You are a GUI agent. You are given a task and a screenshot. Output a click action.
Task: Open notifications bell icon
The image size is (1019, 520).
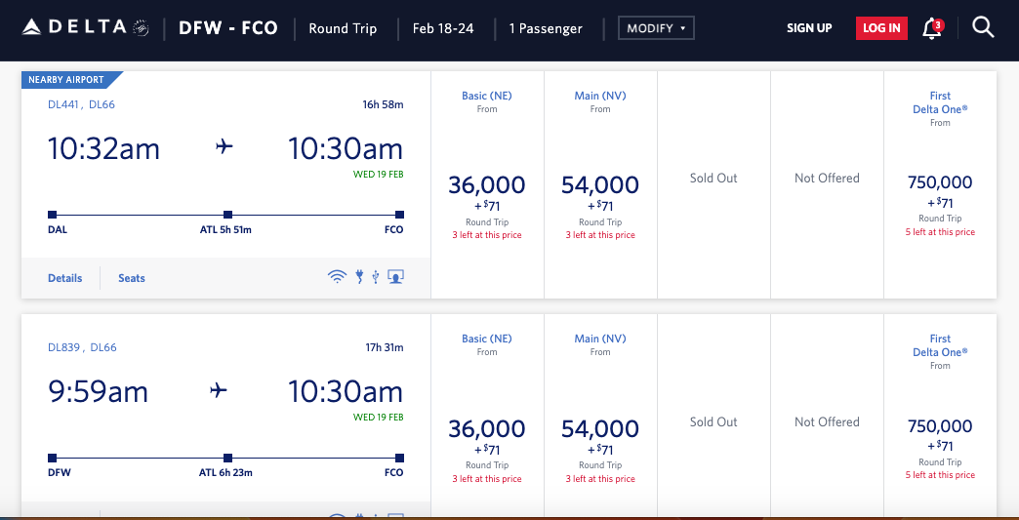coord(932,28)
